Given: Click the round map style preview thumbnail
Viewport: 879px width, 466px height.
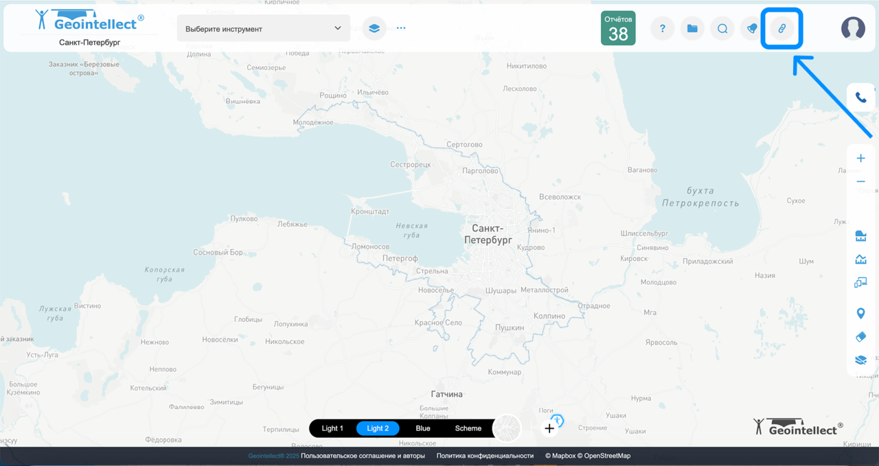Looking at the screenshot, I should click(507, 428).
